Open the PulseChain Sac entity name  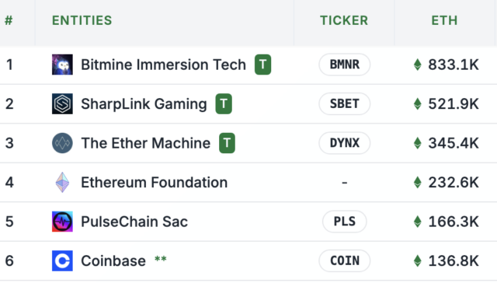134,222
